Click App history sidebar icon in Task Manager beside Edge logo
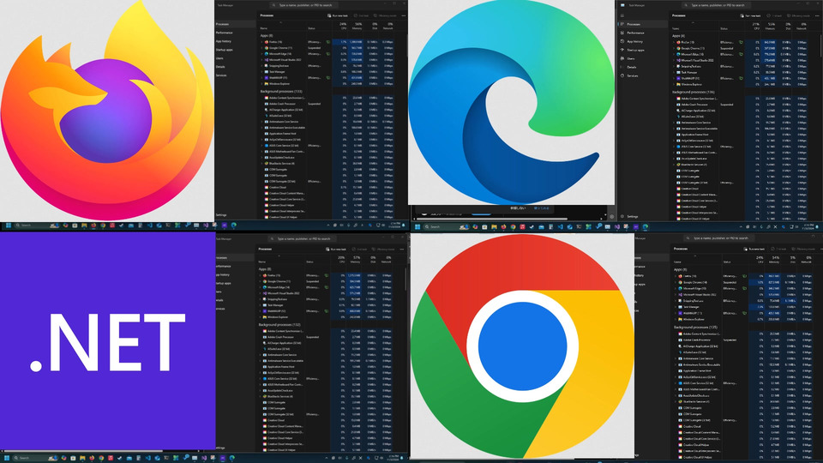 (622, 41)
